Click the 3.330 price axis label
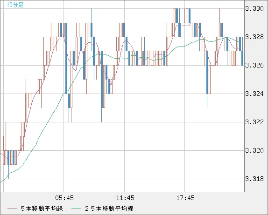268x215 pixels. click(x=254, y=8)
